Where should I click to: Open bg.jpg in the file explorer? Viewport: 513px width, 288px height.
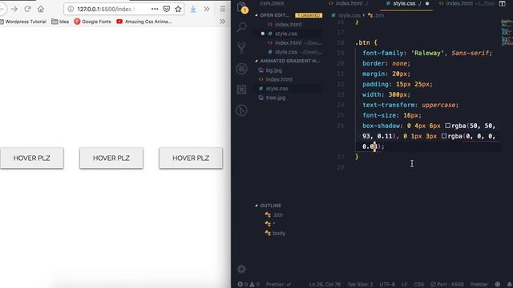pos(274,70)
